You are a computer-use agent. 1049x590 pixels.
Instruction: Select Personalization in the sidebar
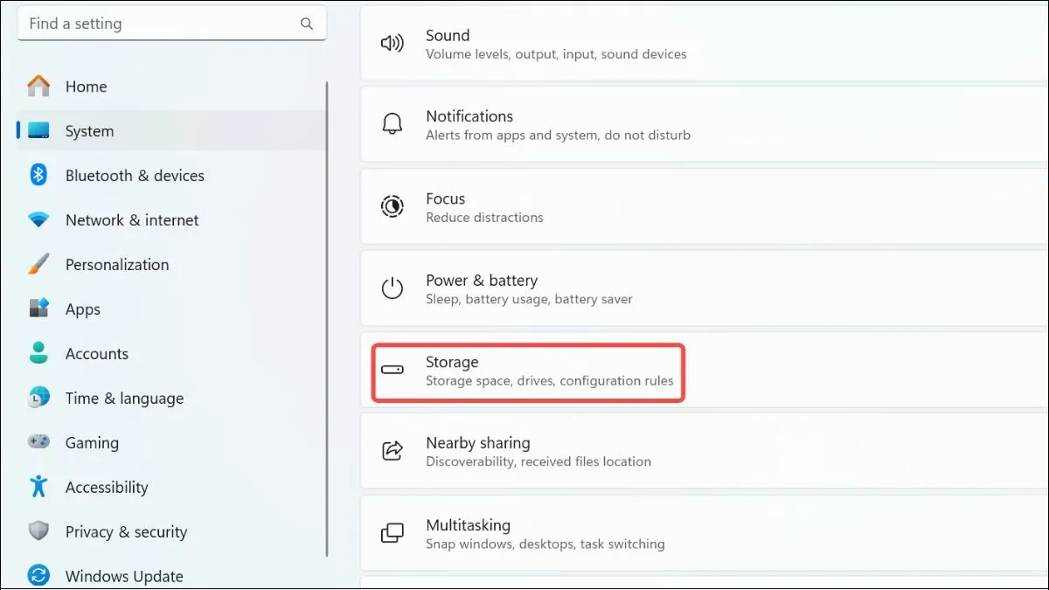[117, 264]
